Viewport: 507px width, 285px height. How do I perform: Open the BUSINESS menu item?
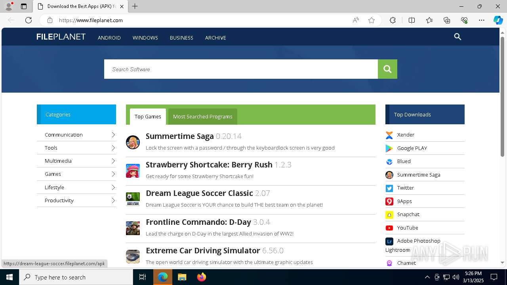click(181, 38)
